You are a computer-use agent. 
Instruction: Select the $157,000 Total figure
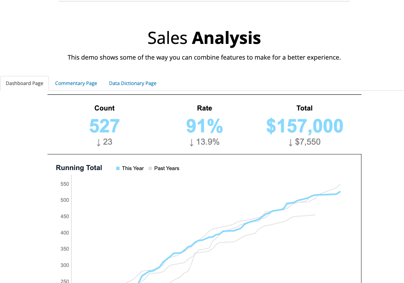(304, 126)
